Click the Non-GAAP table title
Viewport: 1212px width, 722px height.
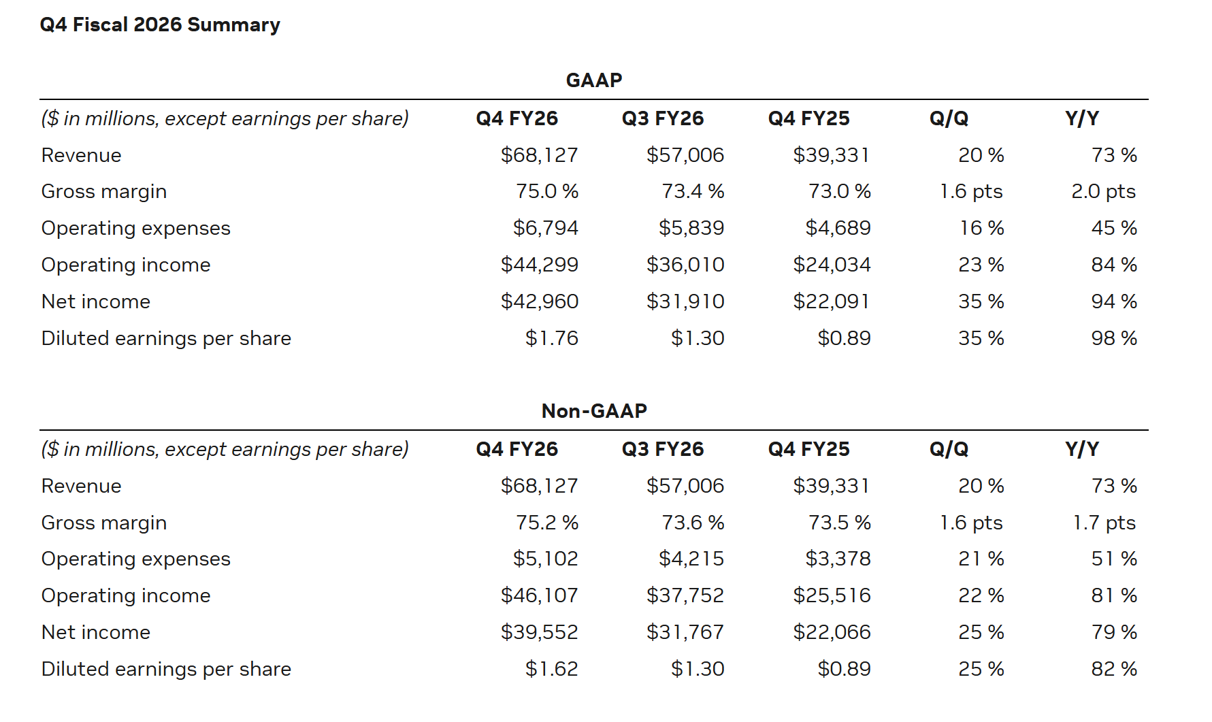pyautogui.click(x=594, y=411)
